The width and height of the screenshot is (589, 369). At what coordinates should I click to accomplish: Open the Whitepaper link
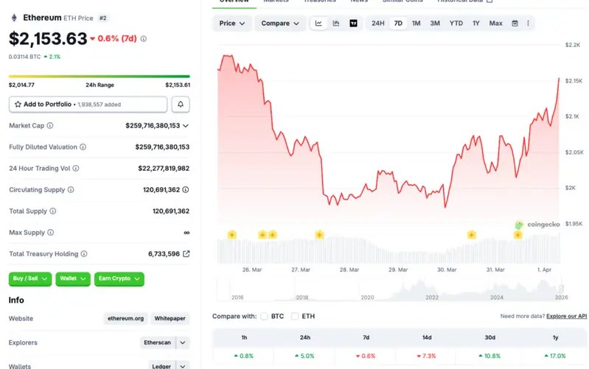point(170,318)
